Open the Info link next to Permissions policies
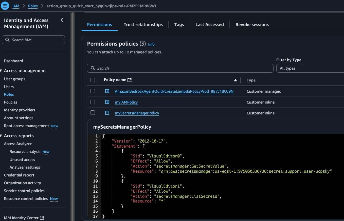The image size is (344, 221). 151,44
